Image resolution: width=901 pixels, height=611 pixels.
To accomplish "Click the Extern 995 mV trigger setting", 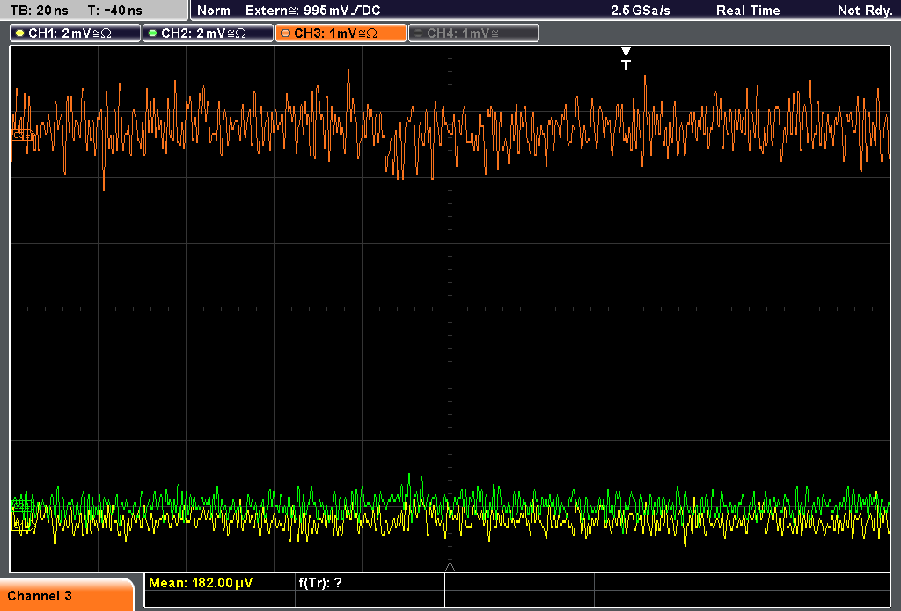I will [312, 11].
